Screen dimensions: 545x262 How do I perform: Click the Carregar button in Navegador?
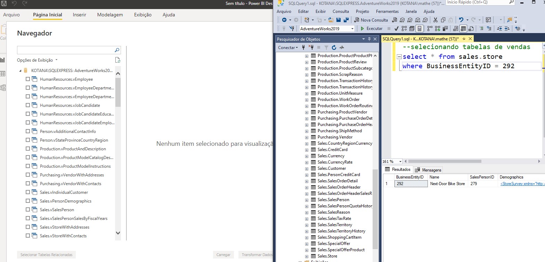click(x=223, y=255)
